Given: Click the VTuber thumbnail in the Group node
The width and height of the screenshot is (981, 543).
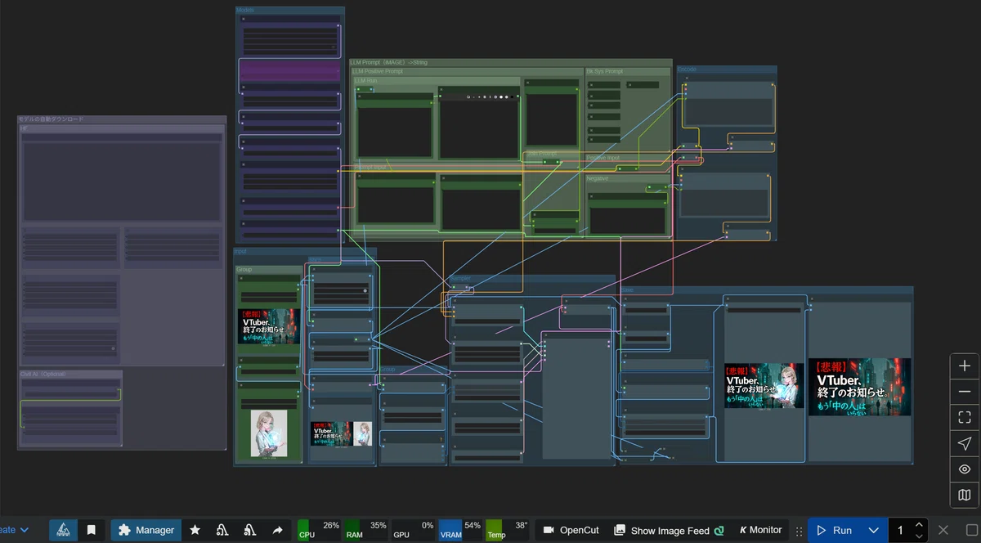Looking at the screenshot, I should click(x=269, y=326).
